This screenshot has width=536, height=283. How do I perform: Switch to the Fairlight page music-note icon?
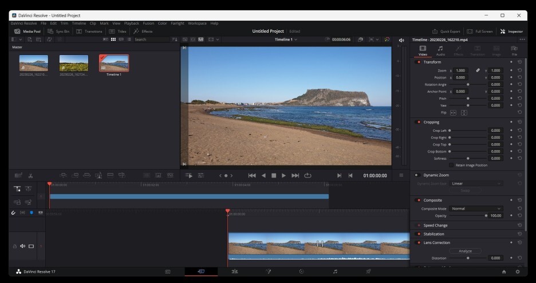[335, 272]
